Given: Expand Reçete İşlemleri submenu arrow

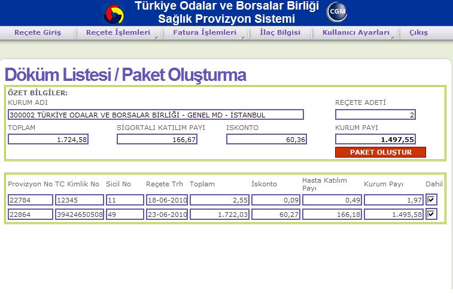Looking at the screenshot, I should pos(156,37).
